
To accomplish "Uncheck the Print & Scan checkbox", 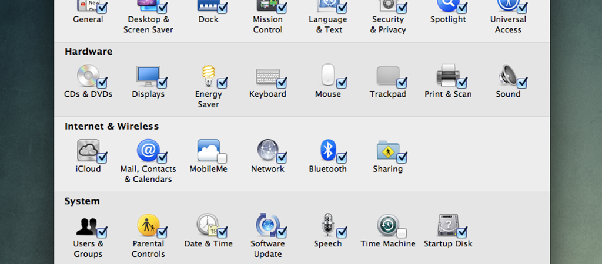I will [x=462, y=83].
